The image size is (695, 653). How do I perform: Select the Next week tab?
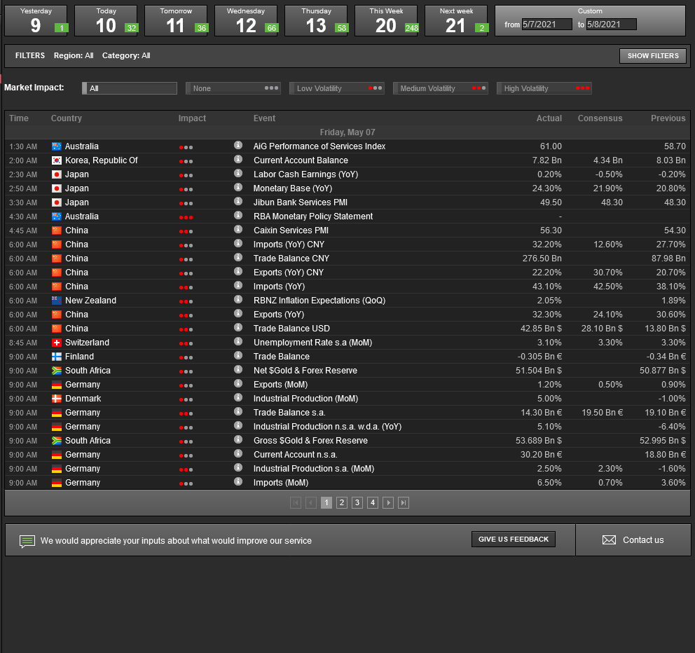[456, 21]
